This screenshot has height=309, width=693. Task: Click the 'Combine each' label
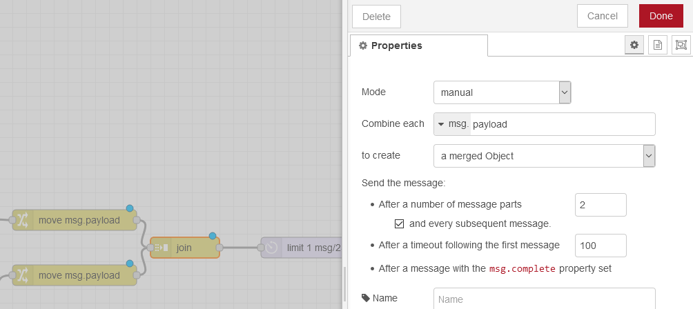click(393, 123)
